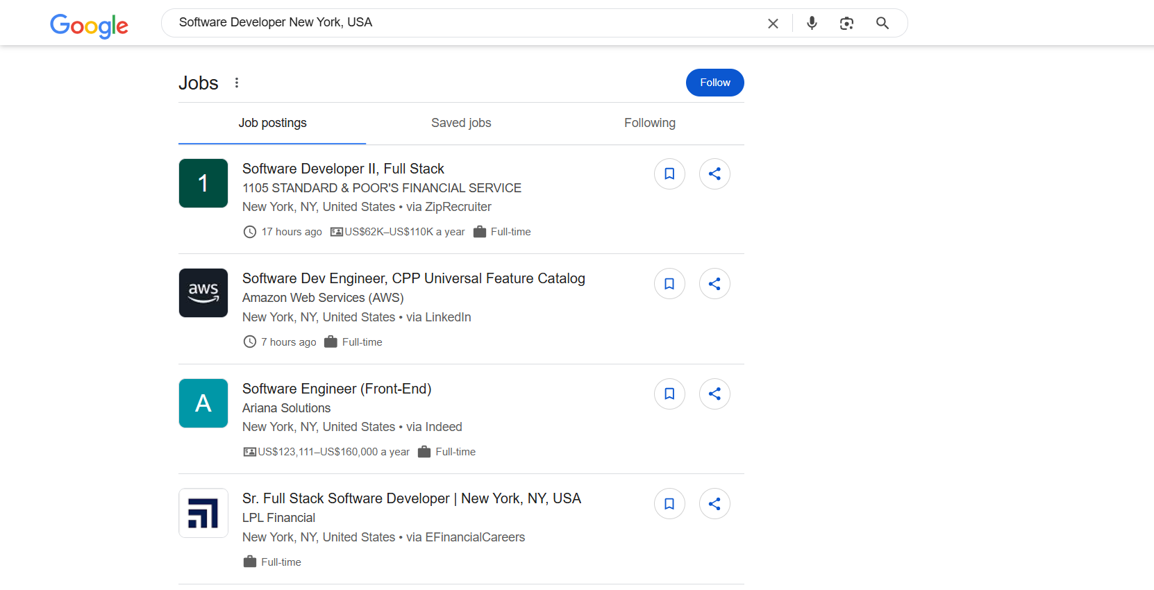Viewport: 1154px width, 590px height.
Task: Share the Ariana Solutions job posting
Action: pyautogui.click(x=714, y=394)
